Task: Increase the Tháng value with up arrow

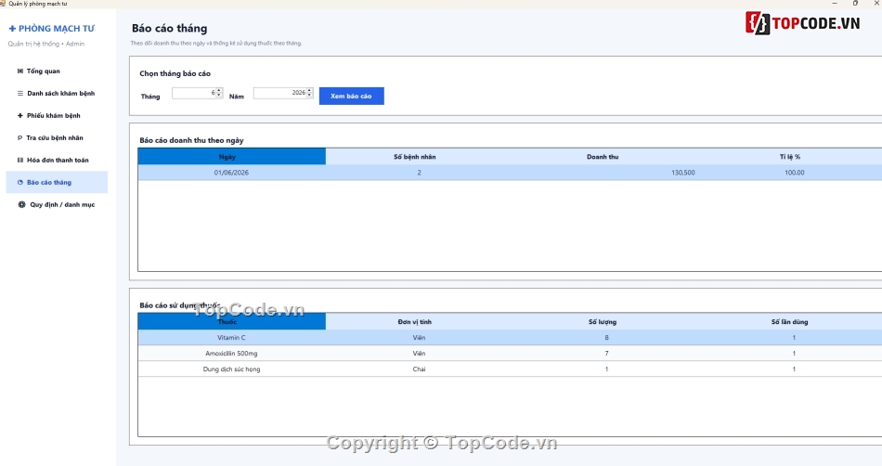Action: click(219, 90)
